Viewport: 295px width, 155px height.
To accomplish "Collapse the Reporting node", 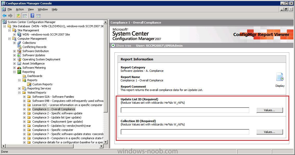I will pyautogui.click(x=14, y=72).
